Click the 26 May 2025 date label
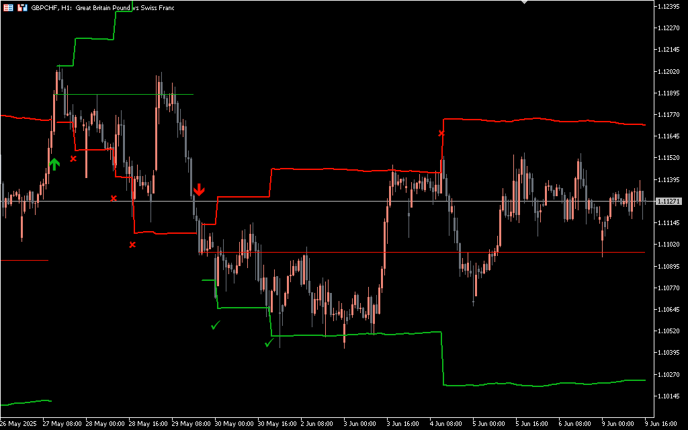The height and width of the screenshot is (430, 688). tap(18, 424)
